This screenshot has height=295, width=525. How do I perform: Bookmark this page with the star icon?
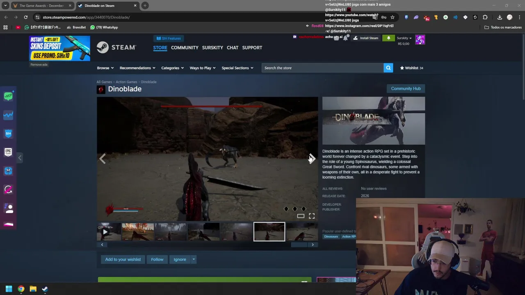[x=393, y=17]
